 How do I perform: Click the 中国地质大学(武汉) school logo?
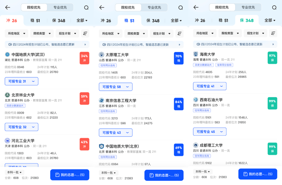pos(7,54)
